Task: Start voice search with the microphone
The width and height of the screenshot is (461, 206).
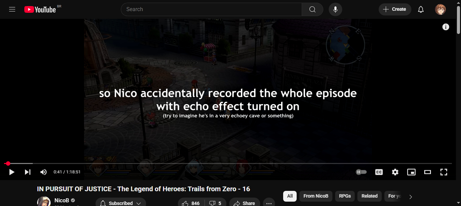Action: click(335, 9)
